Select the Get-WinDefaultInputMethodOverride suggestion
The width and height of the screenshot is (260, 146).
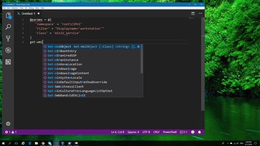[x=92, y=82]
